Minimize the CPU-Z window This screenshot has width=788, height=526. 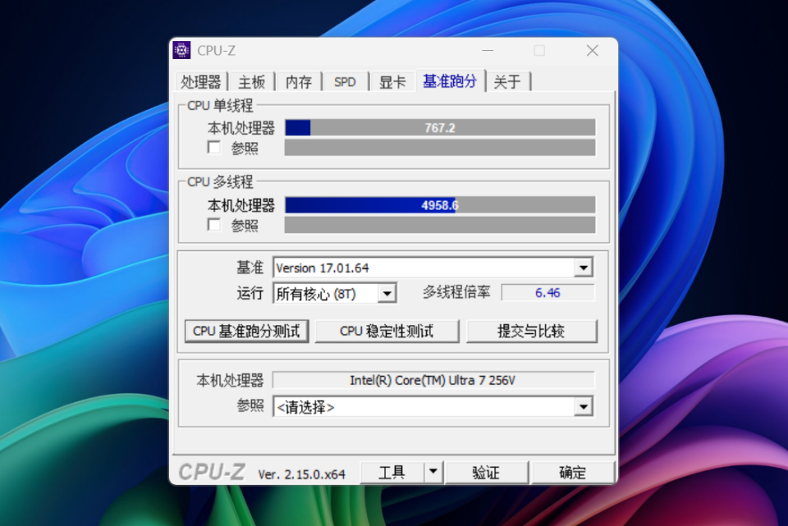(x=488, y=50)
